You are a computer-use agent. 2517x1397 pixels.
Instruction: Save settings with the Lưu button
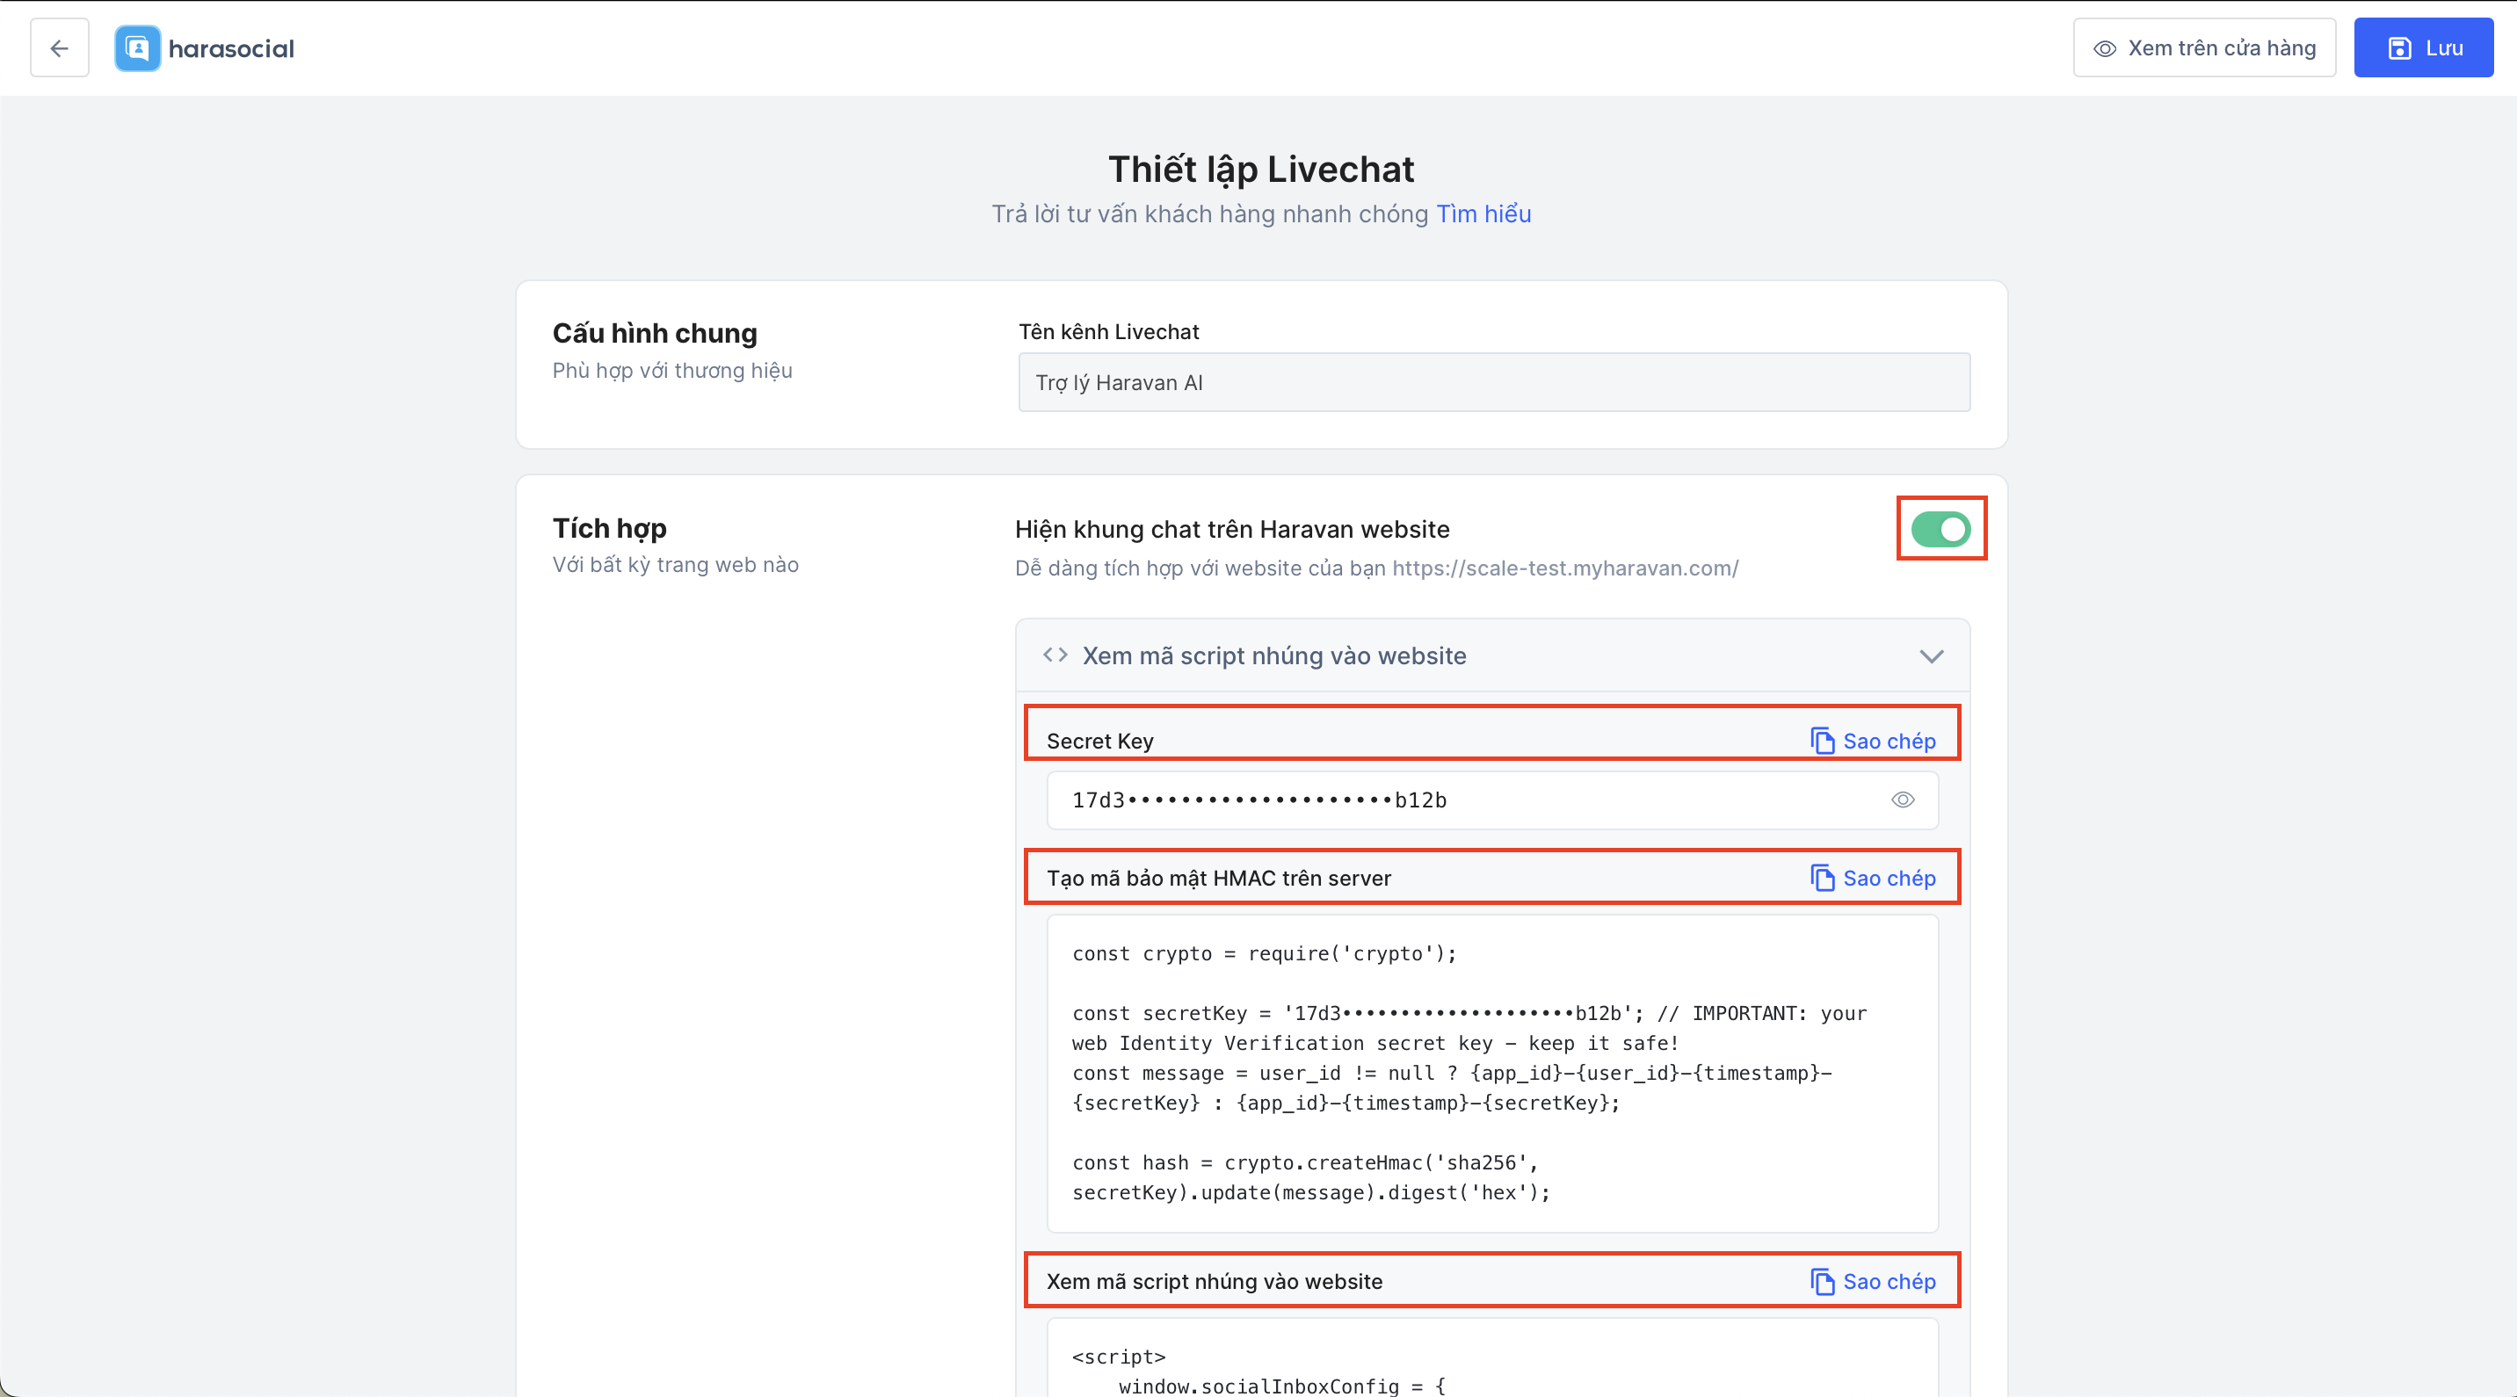pyautogui.click(x=2423, y=47)
